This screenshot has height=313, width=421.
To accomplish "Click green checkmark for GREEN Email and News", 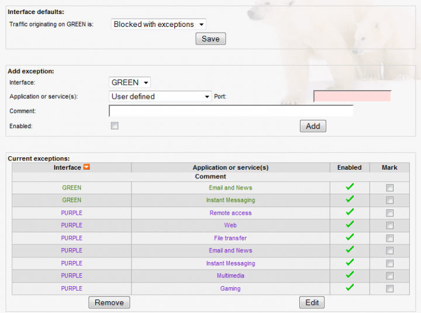I will click(x=350, y=187).
